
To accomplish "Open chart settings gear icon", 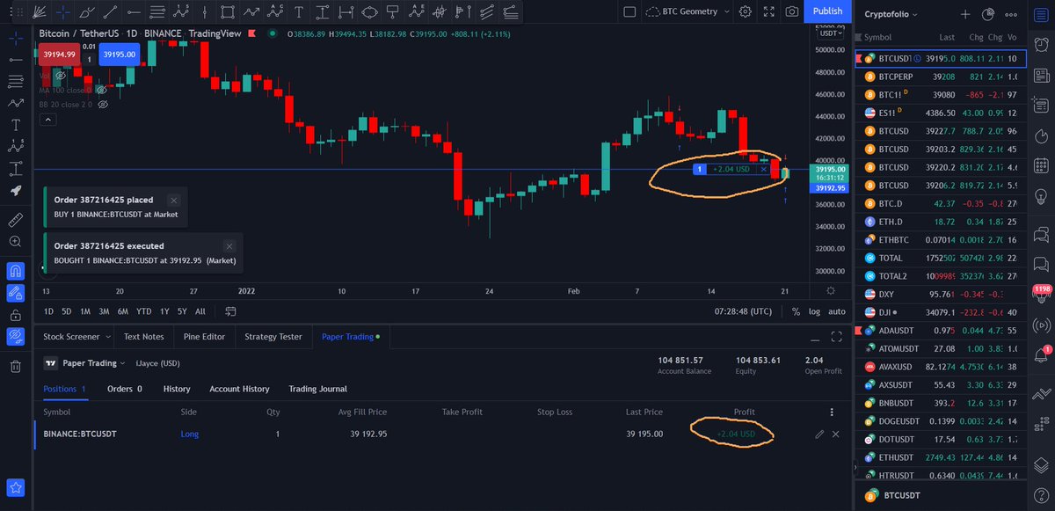I will coord(745,11).
